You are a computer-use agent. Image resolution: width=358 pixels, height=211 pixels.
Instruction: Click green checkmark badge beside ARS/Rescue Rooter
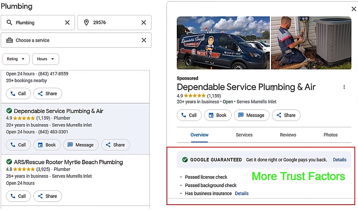[9, 162]
